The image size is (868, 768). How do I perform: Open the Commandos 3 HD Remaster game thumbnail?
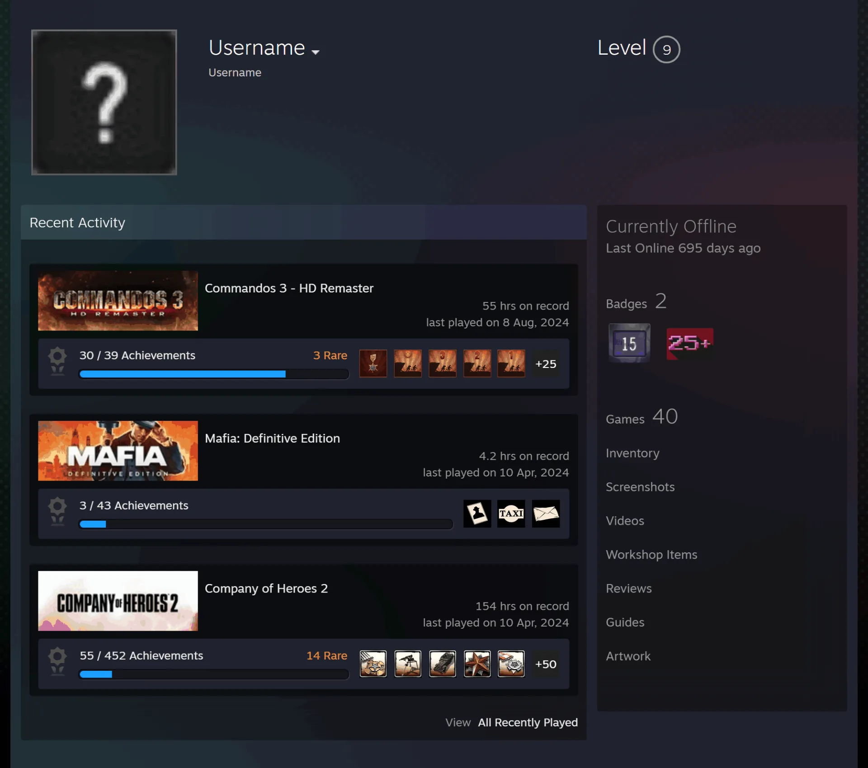(x=118, y=301)
